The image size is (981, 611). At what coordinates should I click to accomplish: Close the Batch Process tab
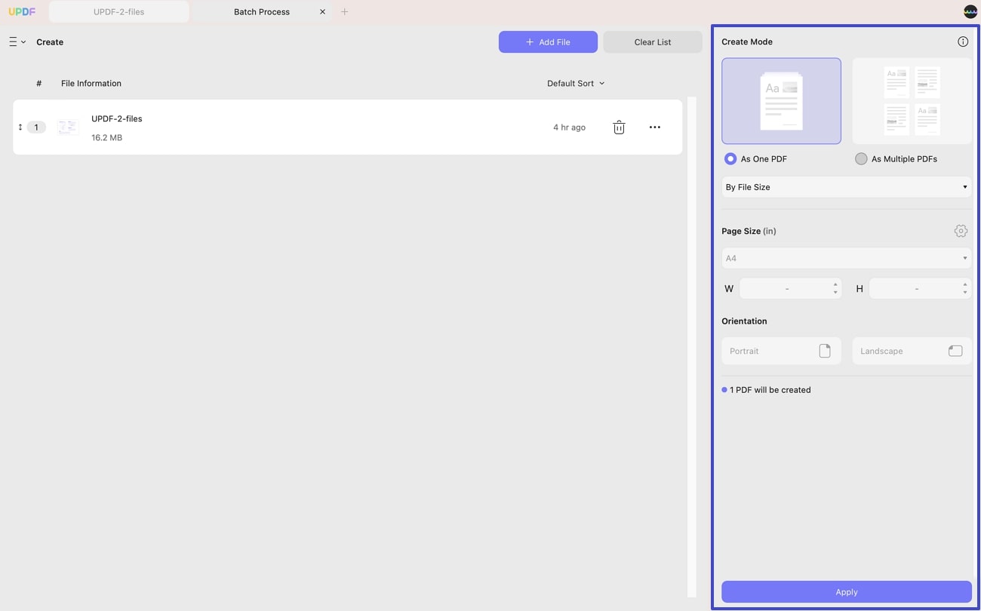click(x=323, y=12)
